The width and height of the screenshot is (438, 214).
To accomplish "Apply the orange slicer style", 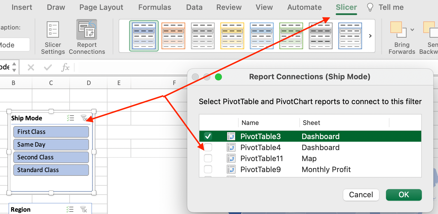I will coord(173,36).
